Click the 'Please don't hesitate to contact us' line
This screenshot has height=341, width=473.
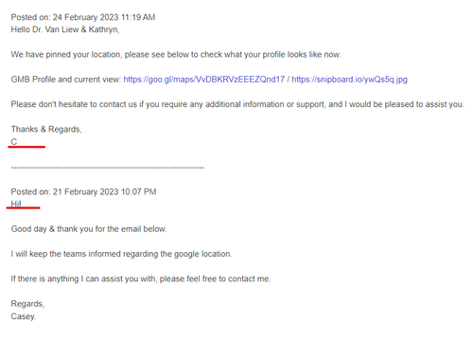click(x=237, y=104)
